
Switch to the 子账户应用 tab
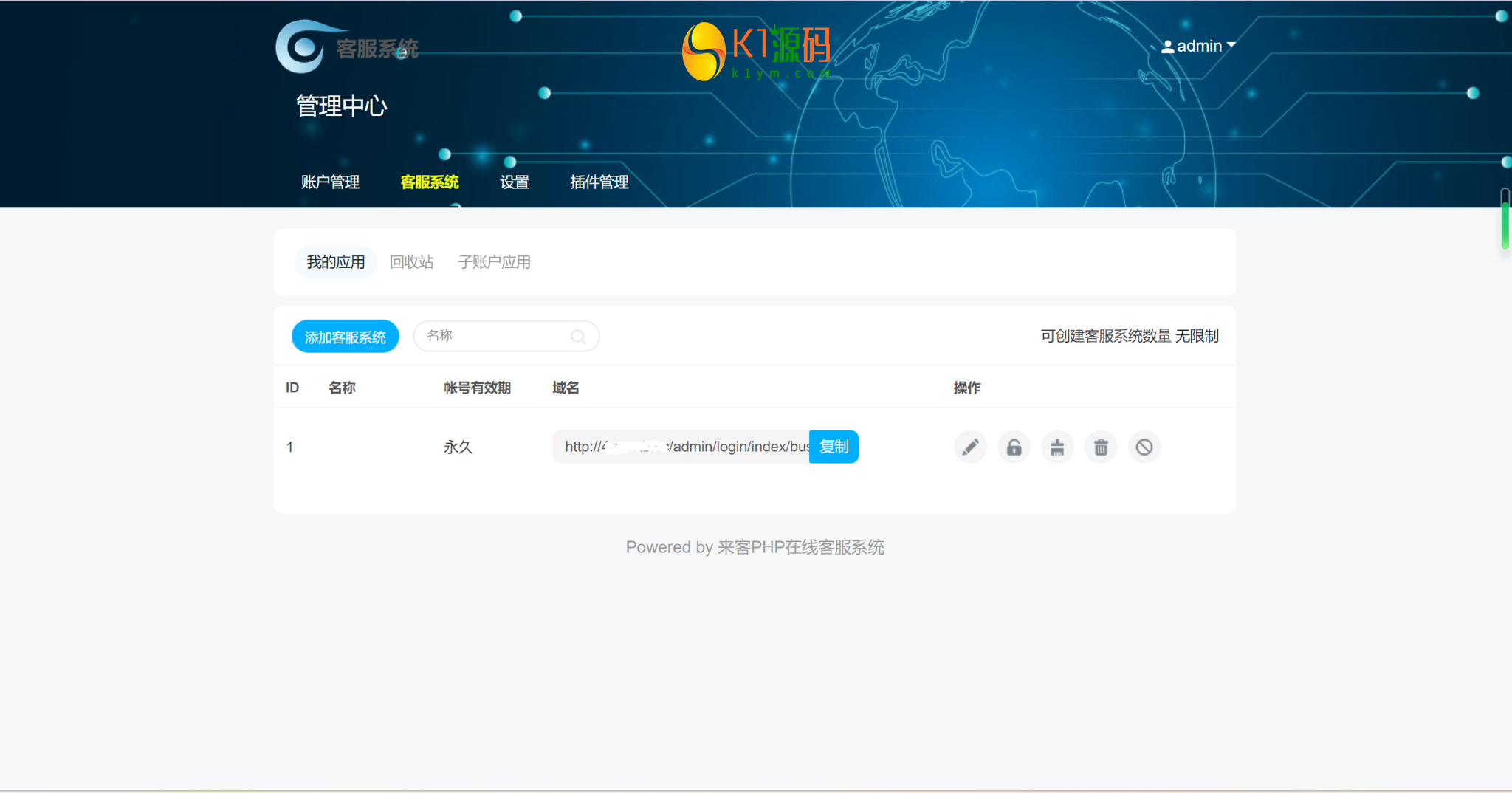click(x=495, y=262)
